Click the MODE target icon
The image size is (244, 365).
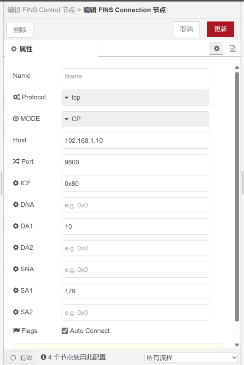click(x=16, y=119)
